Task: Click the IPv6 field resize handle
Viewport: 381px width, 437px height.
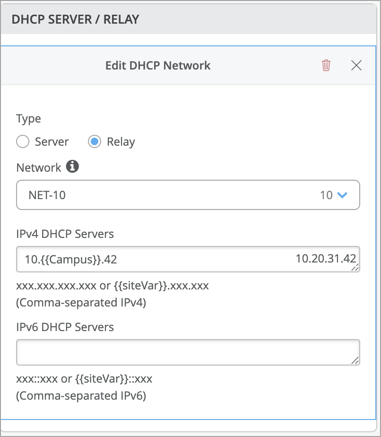Action: pos(355,360)
